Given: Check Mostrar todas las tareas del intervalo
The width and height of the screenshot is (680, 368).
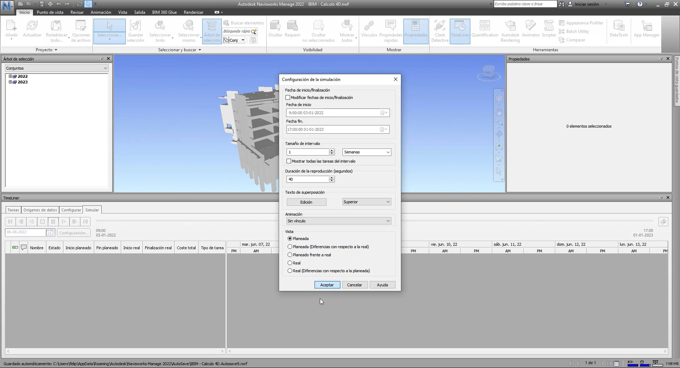Looking at the screenshot, I should pyautogui.click(x=289, y=161).
